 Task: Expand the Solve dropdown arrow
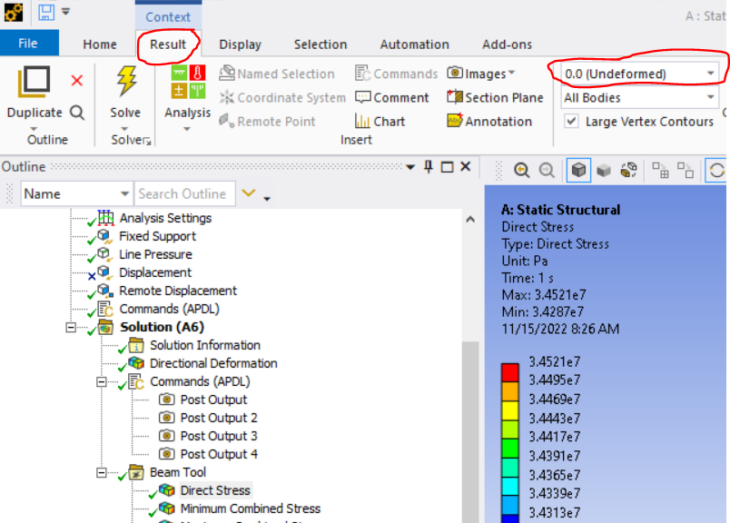point(124,128)
